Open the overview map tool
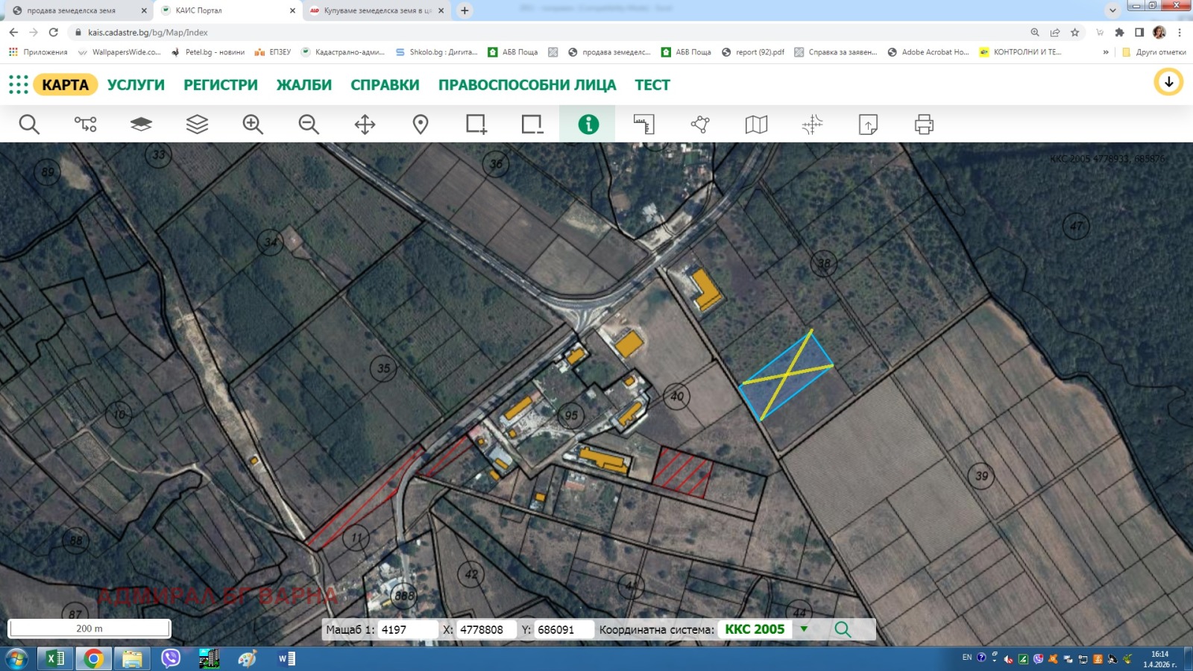The width and height of the screenshot is (1193, 671). (755, 125)
